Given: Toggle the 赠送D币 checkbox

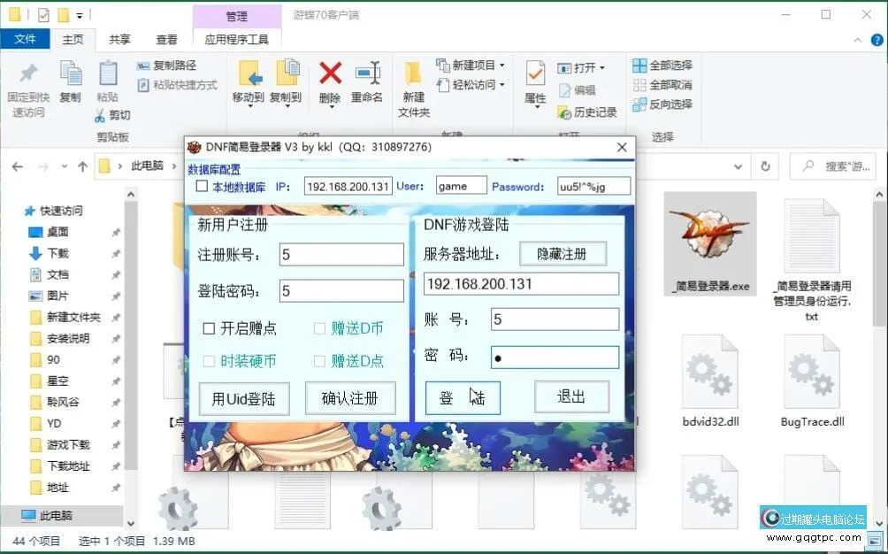Looking at the screenshot, I should pyautogui.click(x=318, y=327).
